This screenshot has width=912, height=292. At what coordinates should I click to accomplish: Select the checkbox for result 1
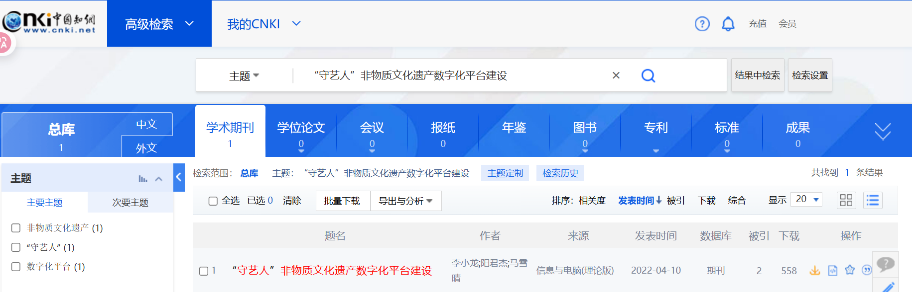click(x=204, y=271)
